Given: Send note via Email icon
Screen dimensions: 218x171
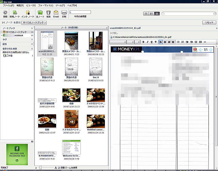Looking at the screenshot, I should click(56, 13).
